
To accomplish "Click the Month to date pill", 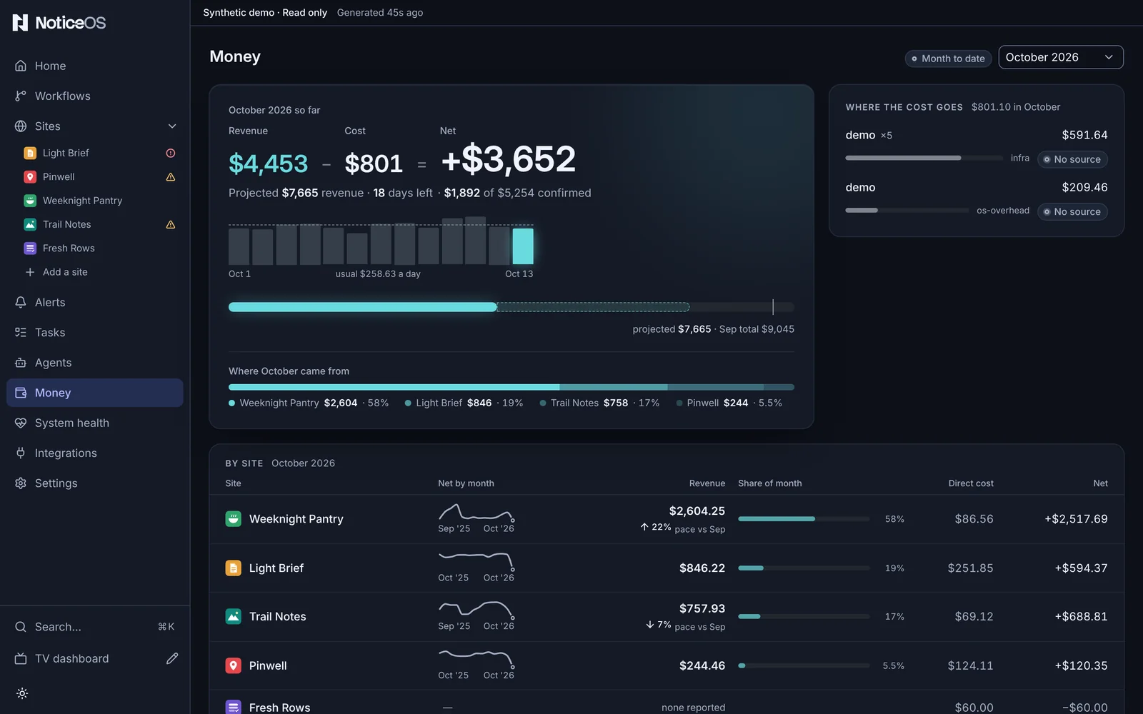I will [x=948, y=59].
